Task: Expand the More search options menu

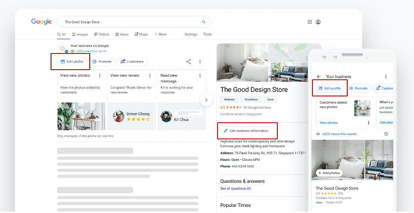Action: 160,34
